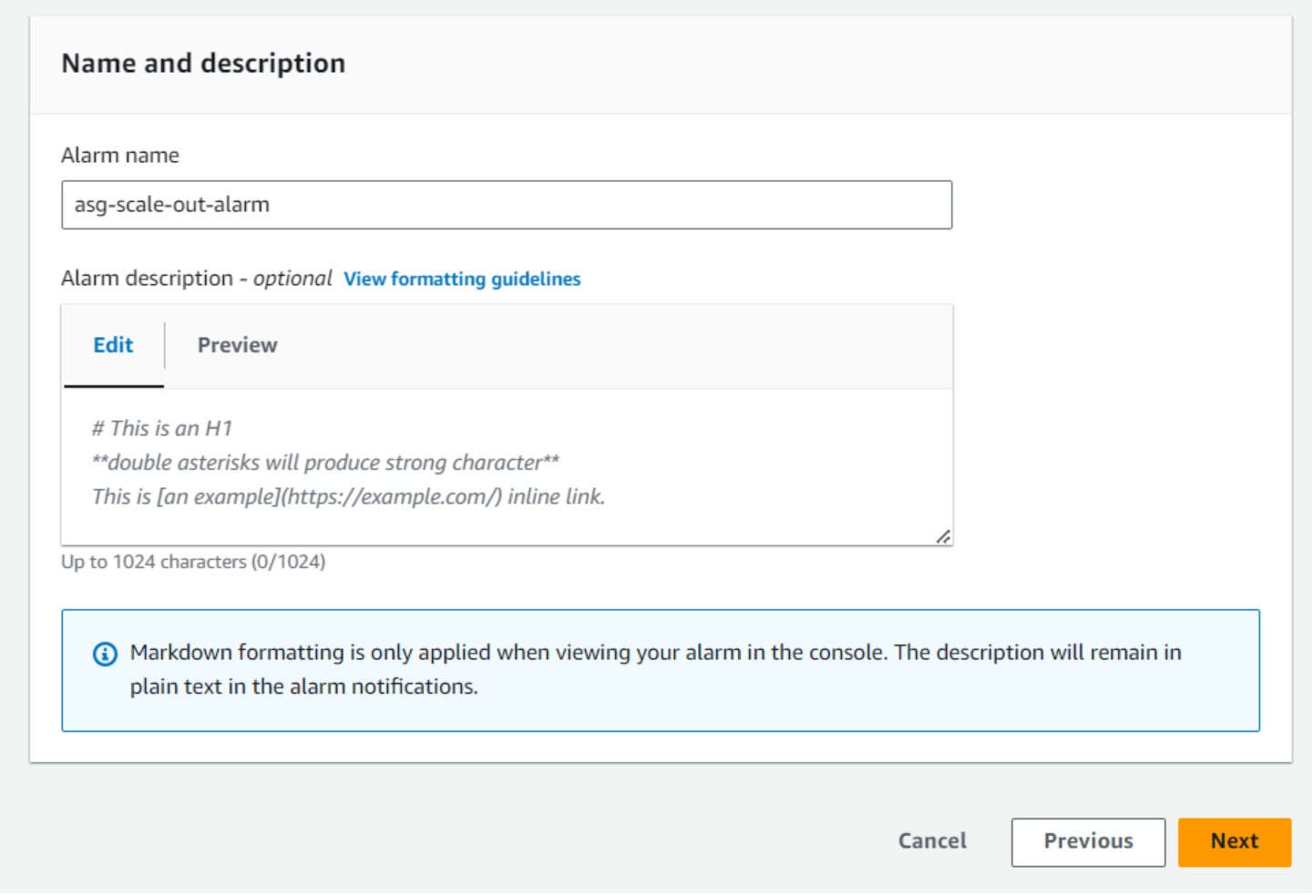The image size is (1314, 895).
Task: Click the double asterisks placeholder line
Action: point(325,463)
